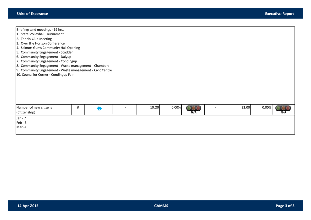Select the 'Number of new citizens' row label
This screenshot has height=220, width=311.
tap(35, 109)
